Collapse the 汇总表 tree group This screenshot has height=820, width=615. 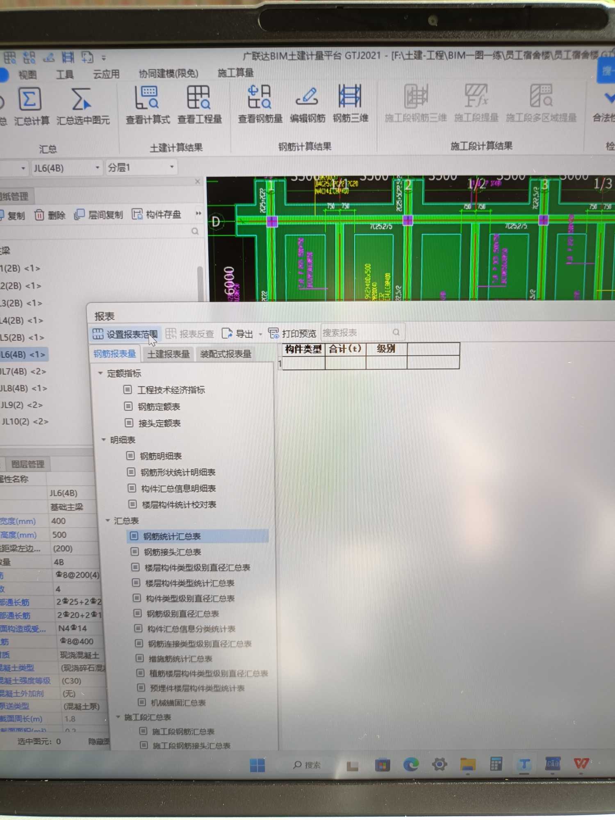[x=107, y=520]
